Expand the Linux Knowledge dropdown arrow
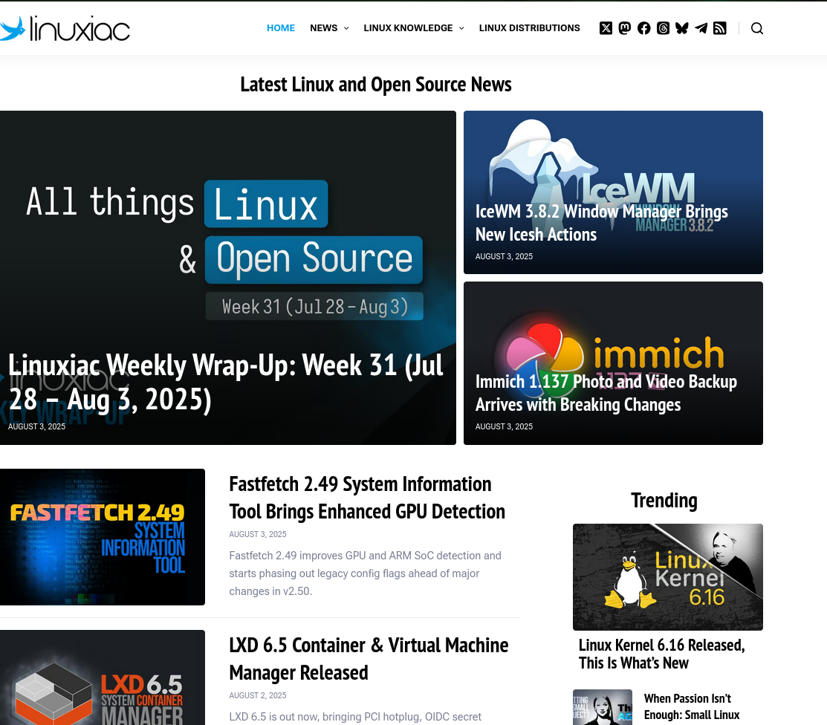 (461, 28)
